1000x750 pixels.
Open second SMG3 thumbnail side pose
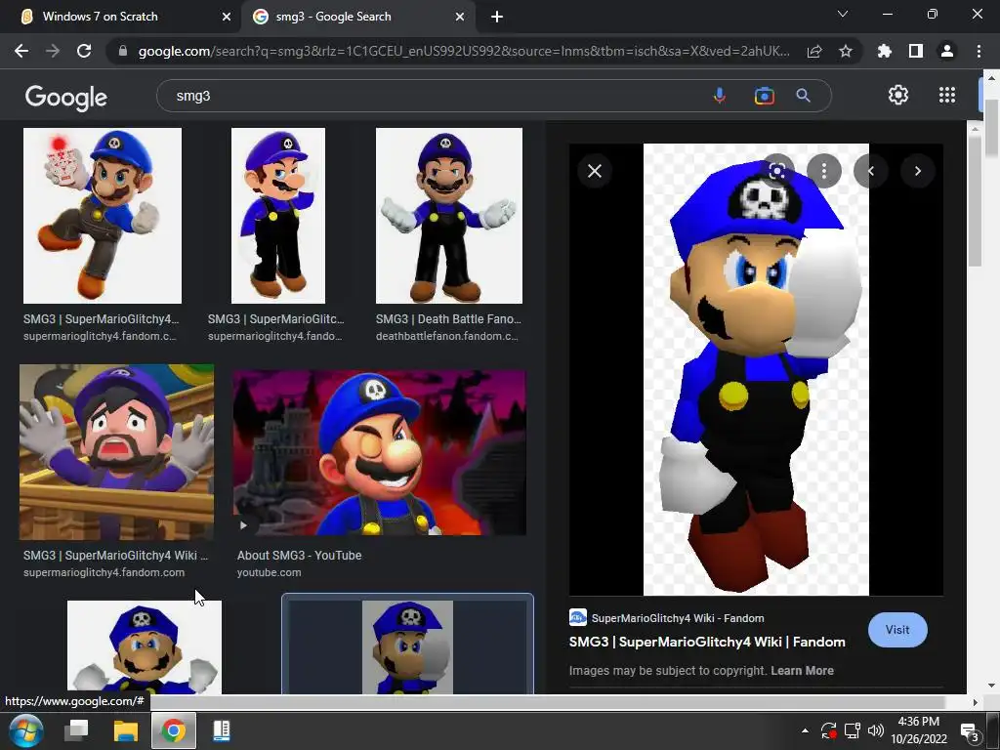click(x=278, y=216)
